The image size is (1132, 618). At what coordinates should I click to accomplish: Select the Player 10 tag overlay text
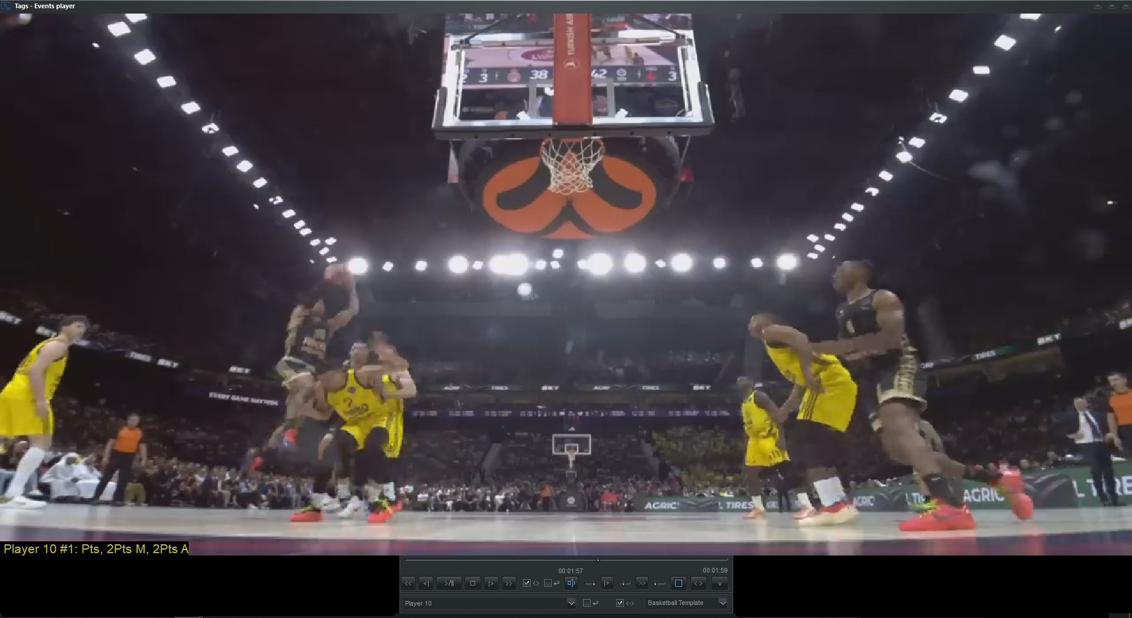94,548
